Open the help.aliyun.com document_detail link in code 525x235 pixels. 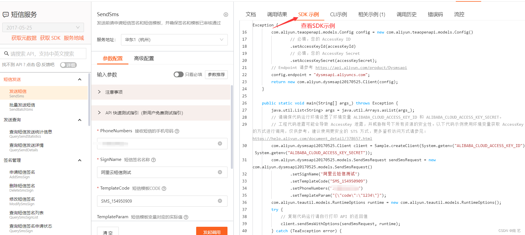pos(312,139)
